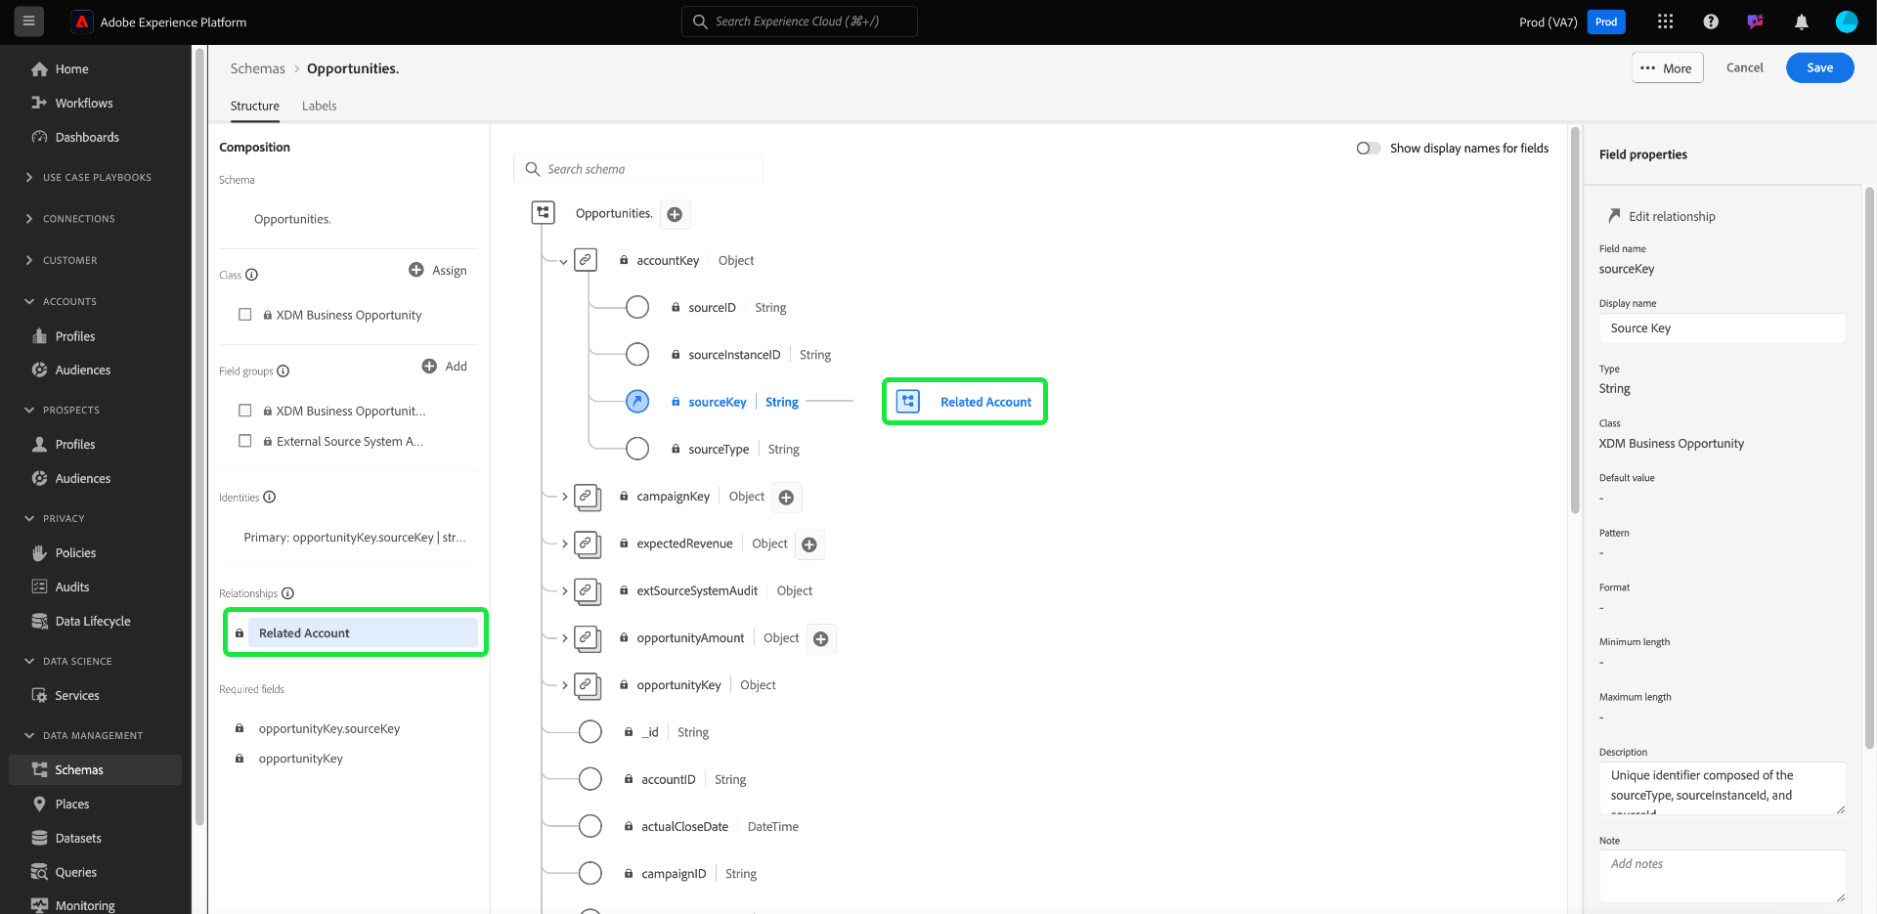Open the app switcher grid
Image resolution: width=1877 pixels, height=914 pixels.
1666,22
